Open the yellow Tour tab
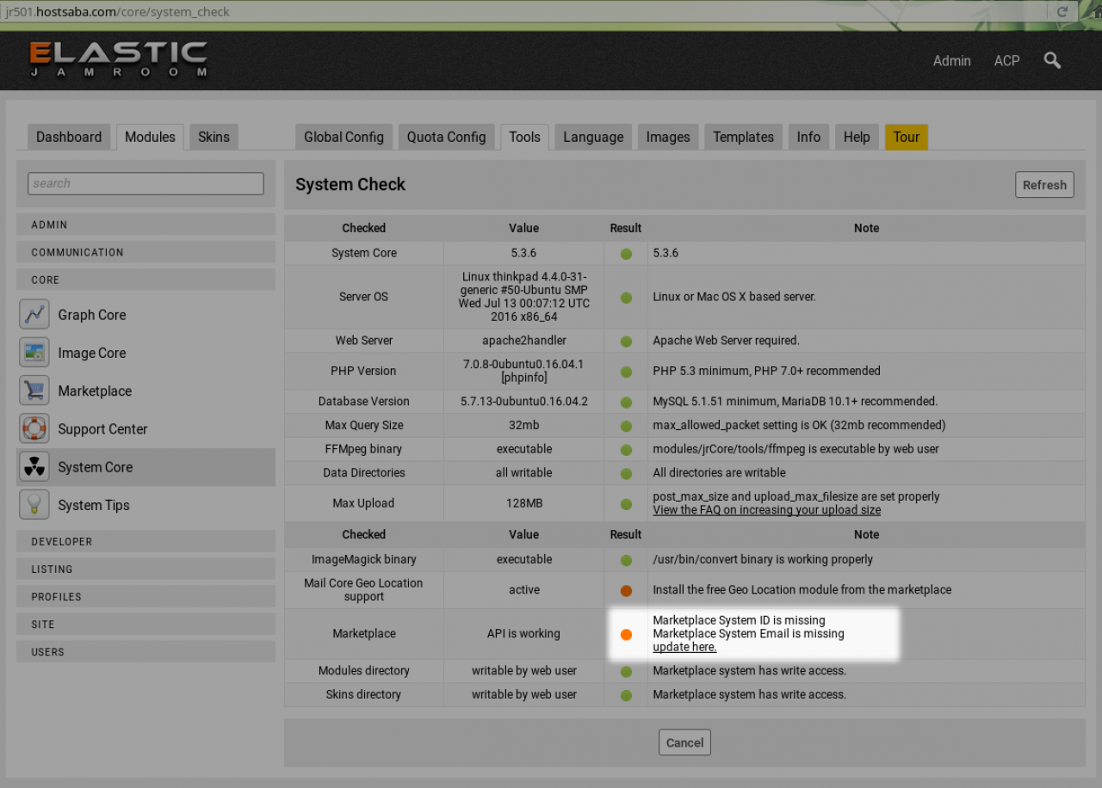 click(x=906, y=137)
